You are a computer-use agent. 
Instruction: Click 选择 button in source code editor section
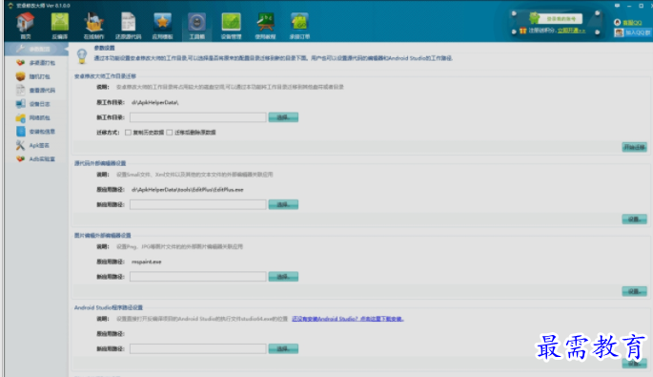[x=283, y=204]
